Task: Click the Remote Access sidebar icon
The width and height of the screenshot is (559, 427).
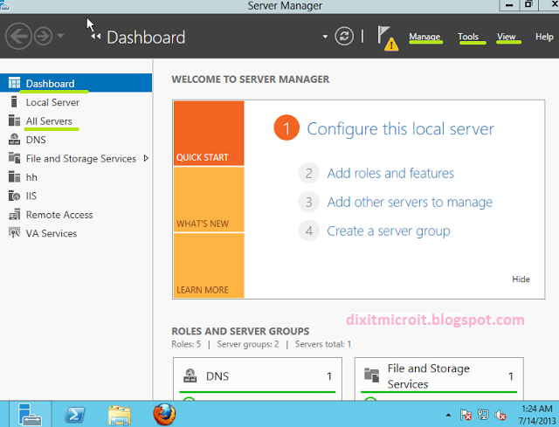Action: point(14,214)
